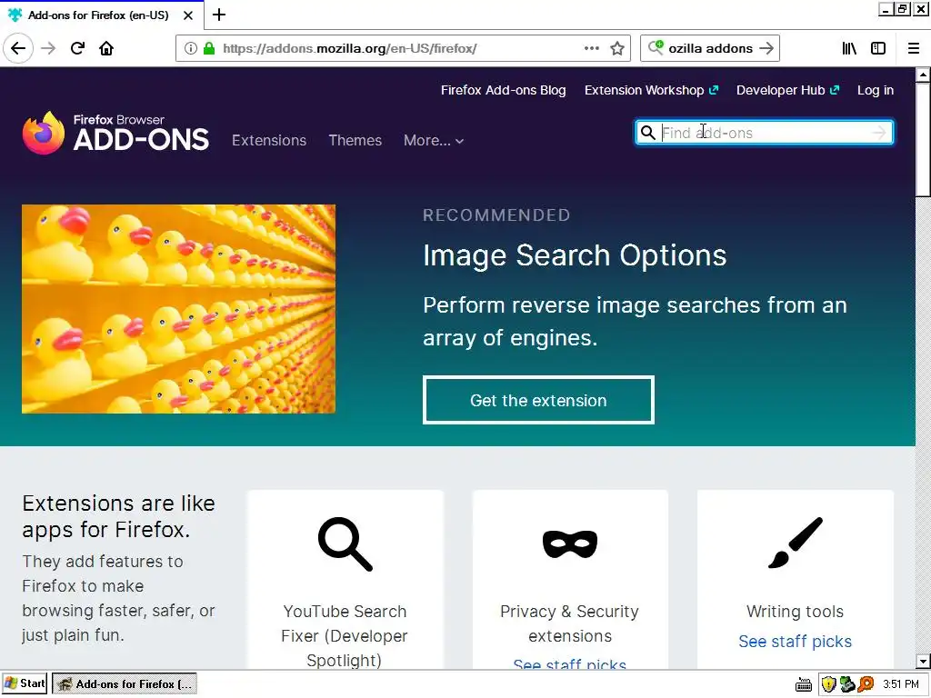The image size is (931, 698).
Task: Open the Library icon
Action: (x=849, y=48)
